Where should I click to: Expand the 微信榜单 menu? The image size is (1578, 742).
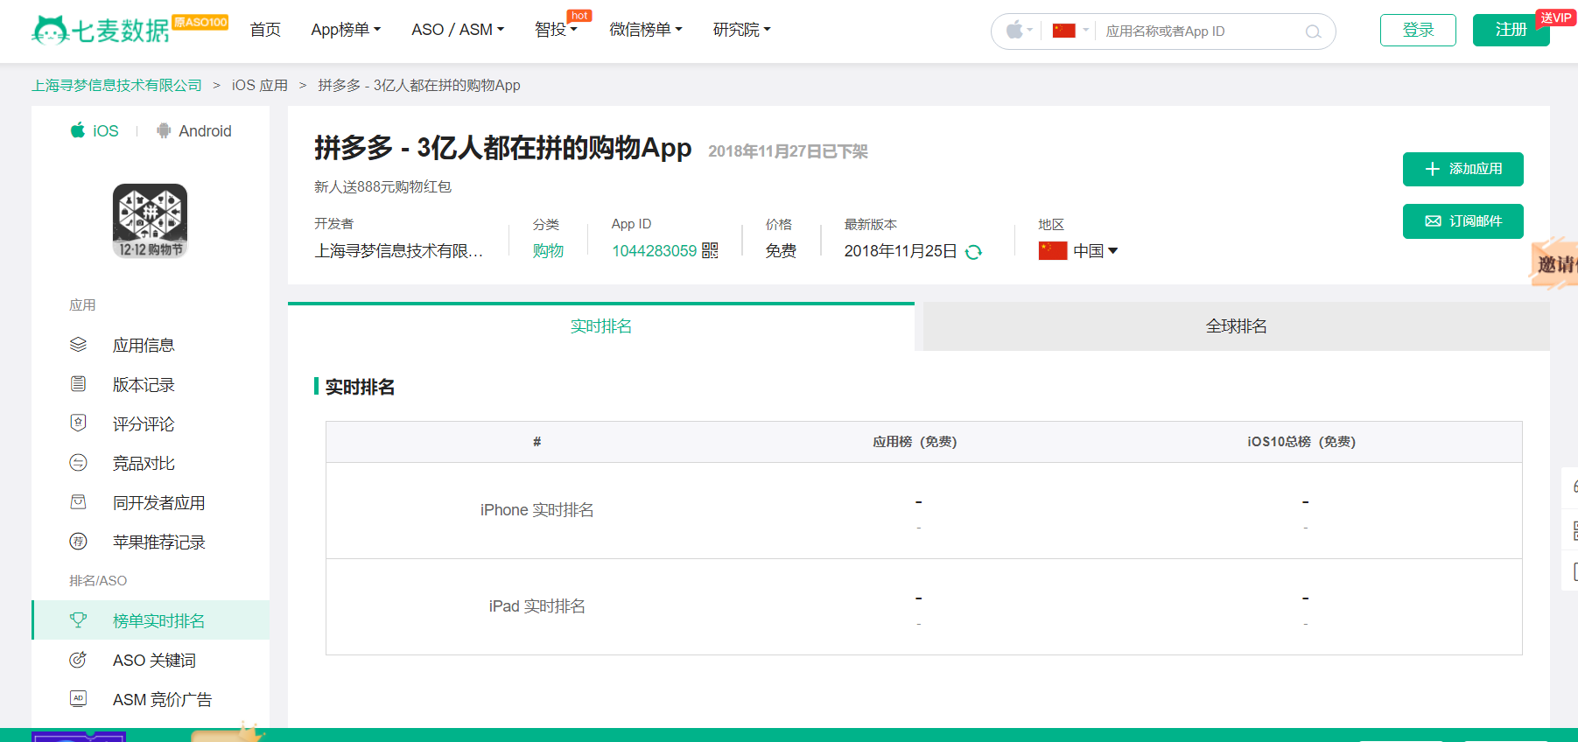point(646,30)
